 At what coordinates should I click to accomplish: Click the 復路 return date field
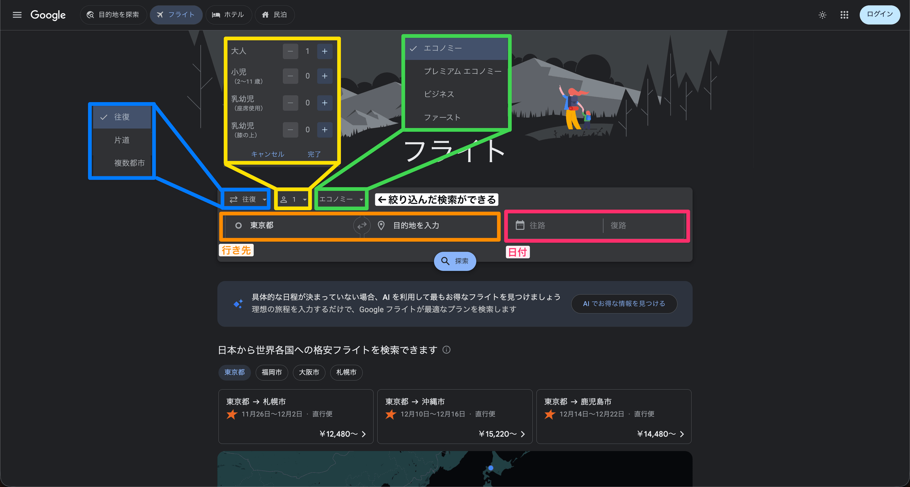click(x=643, y=226)
